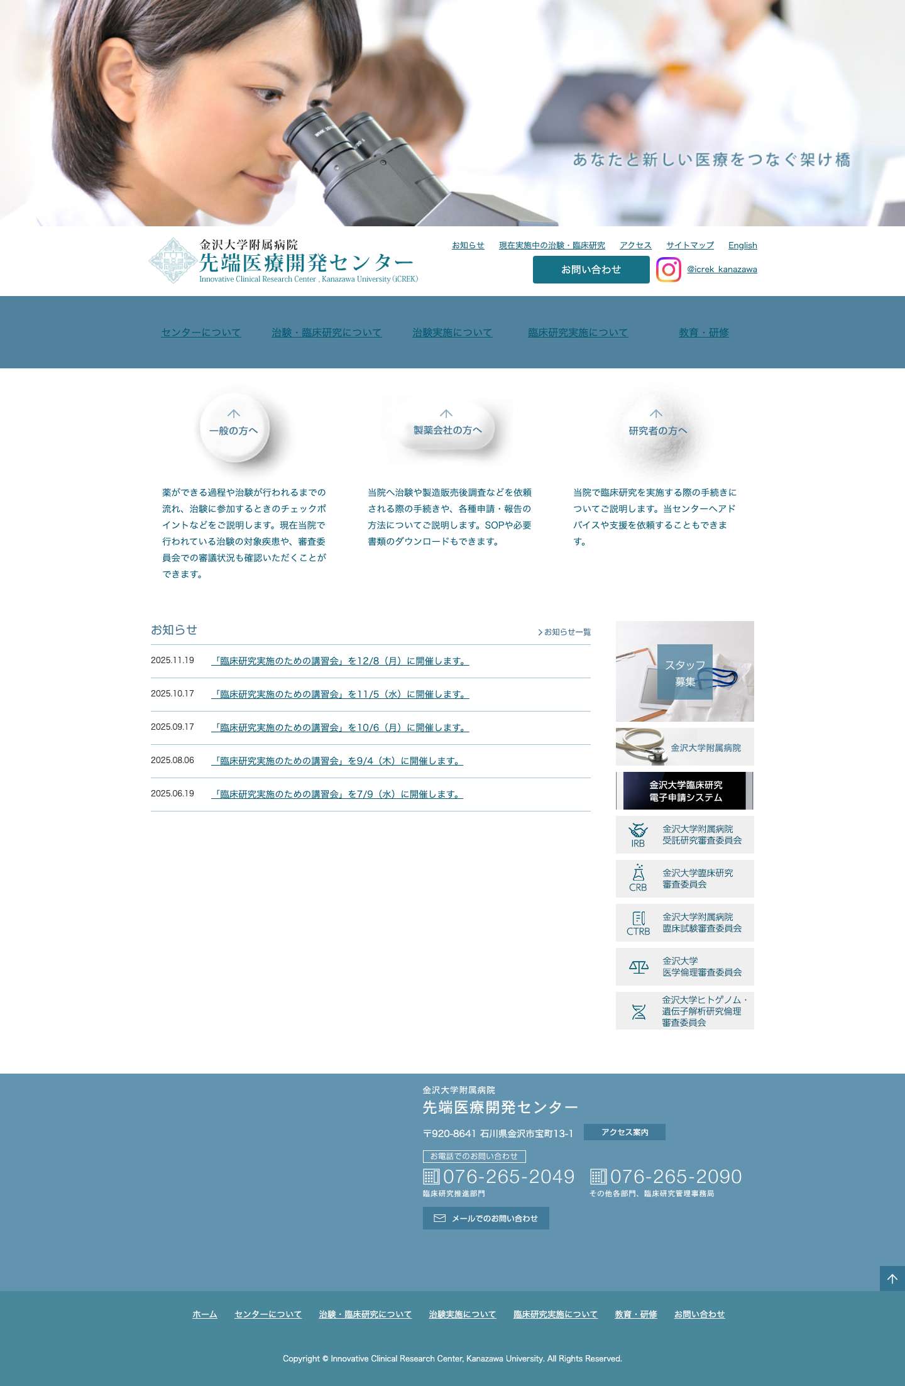Click phone number 076-265-2049
The width and height of the screenshot is (905, 1386).
(508, 1176)
